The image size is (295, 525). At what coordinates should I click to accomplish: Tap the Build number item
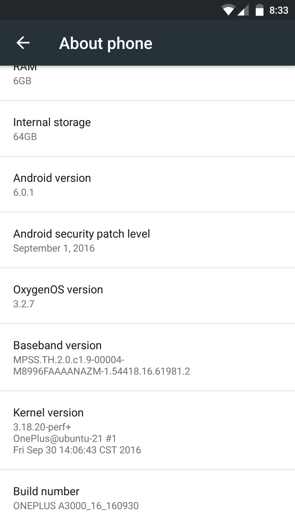[147, 498]
